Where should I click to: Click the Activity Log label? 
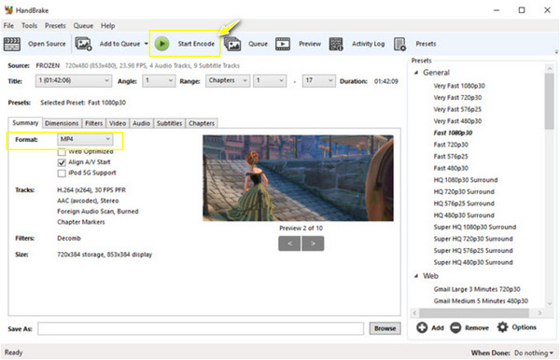(x=369, y=44)
